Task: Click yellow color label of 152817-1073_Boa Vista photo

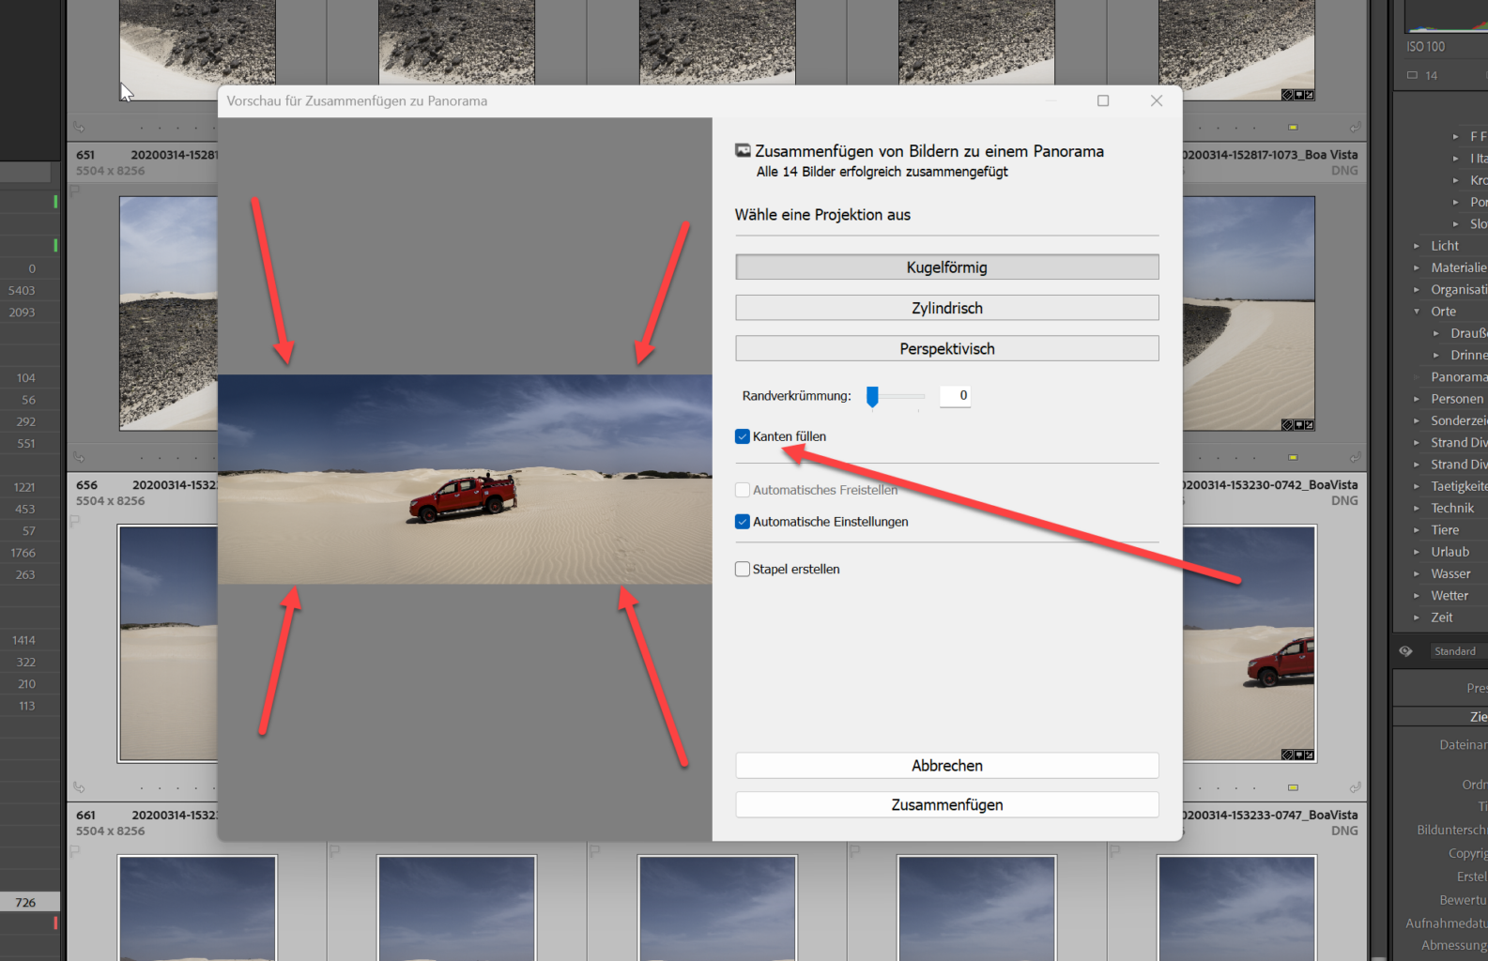Action: pyautogui.click(x=1293, y=457)
